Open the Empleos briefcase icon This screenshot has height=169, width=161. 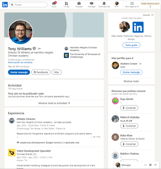coord(79,4)
